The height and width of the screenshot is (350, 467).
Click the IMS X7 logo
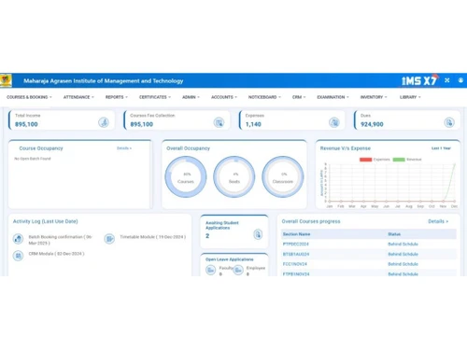[x=420, y=80]
